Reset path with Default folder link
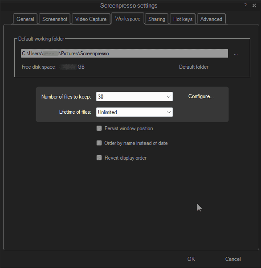261x268 pixels. tap(194, 67)
